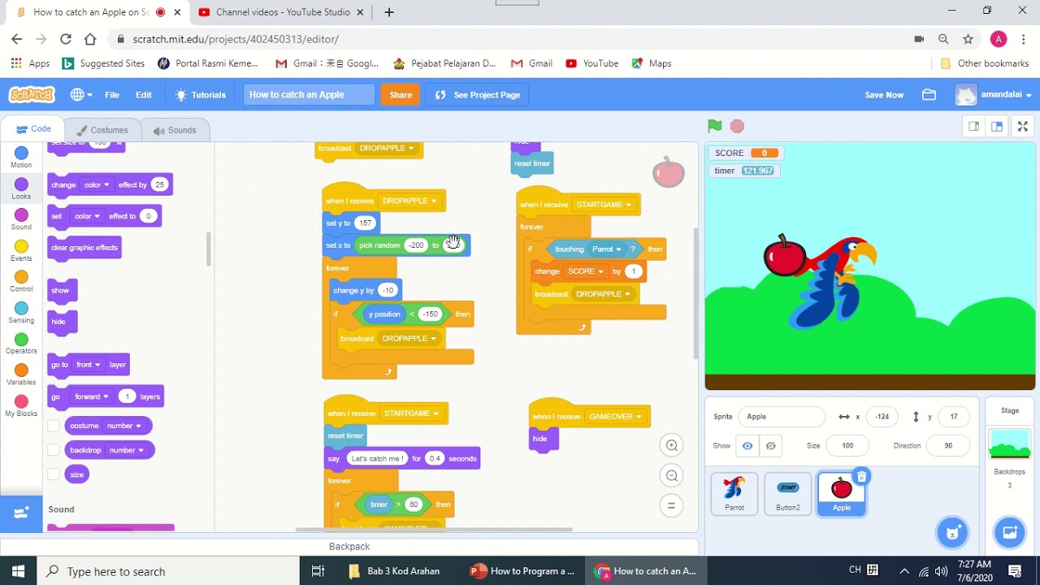1040x585 pixels.
Task: Open number dropdown in costume block
Action: [124, 426]
